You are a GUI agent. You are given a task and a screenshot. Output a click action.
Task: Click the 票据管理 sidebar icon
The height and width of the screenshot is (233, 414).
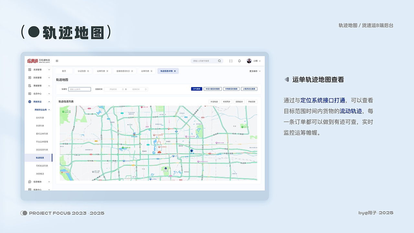pyautogui.click(x=29, y=86)
